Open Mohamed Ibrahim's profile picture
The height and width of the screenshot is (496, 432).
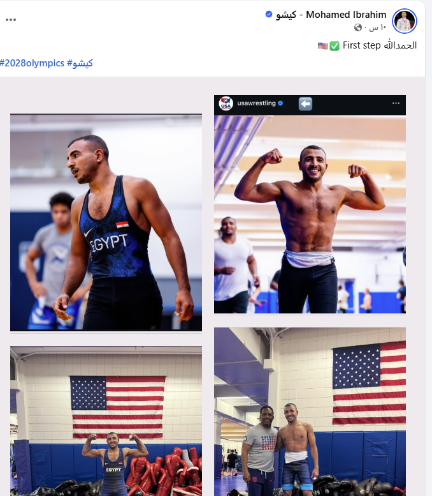tap(405, 21)
